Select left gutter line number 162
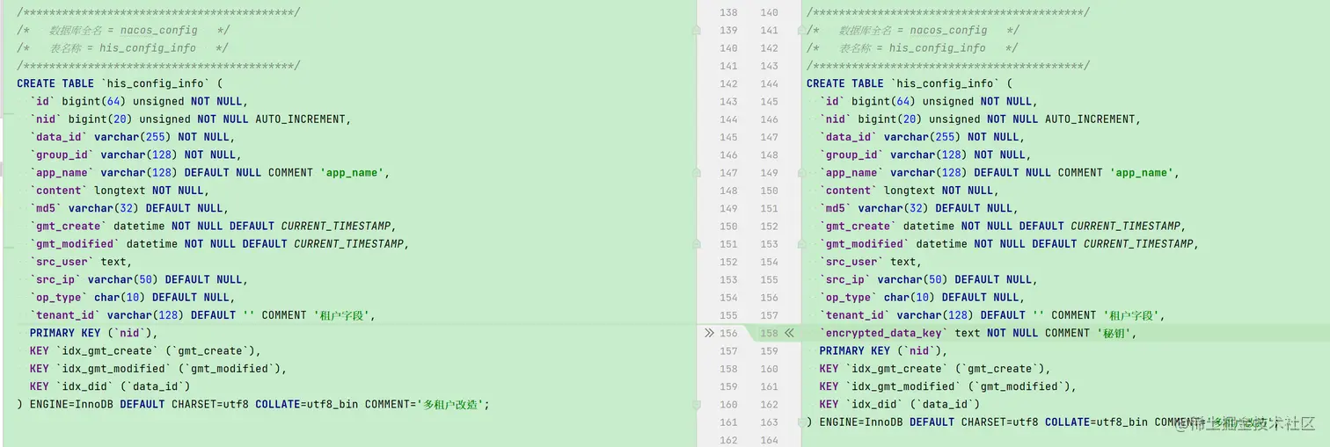 pos(728,440)
